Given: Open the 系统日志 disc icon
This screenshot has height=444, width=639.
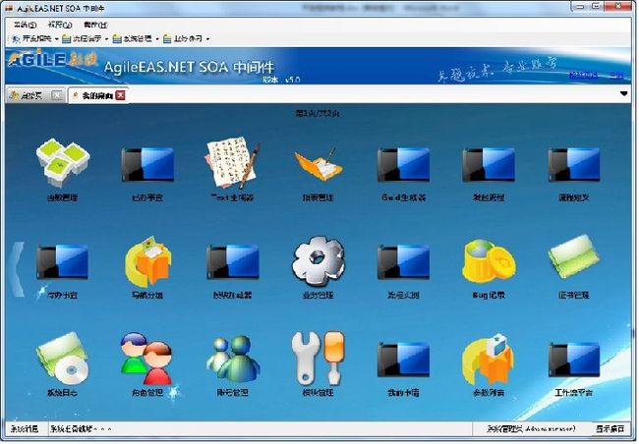Looking at the screenshot, I should point(62,359).
